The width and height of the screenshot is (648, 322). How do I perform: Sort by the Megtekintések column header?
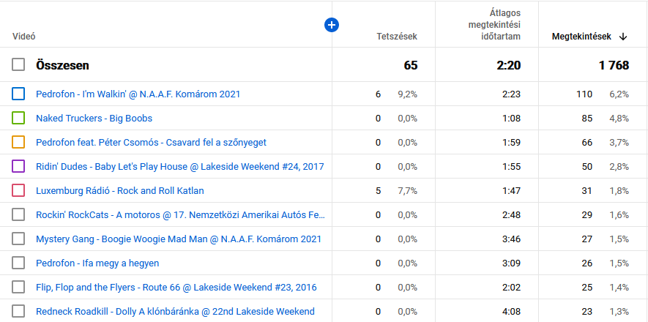(581, 37)
